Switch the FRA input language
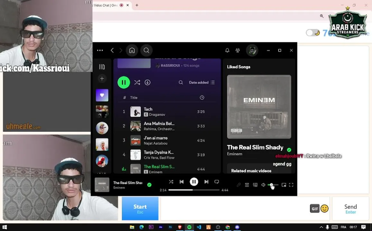372x231 pixels. [343, 227]
